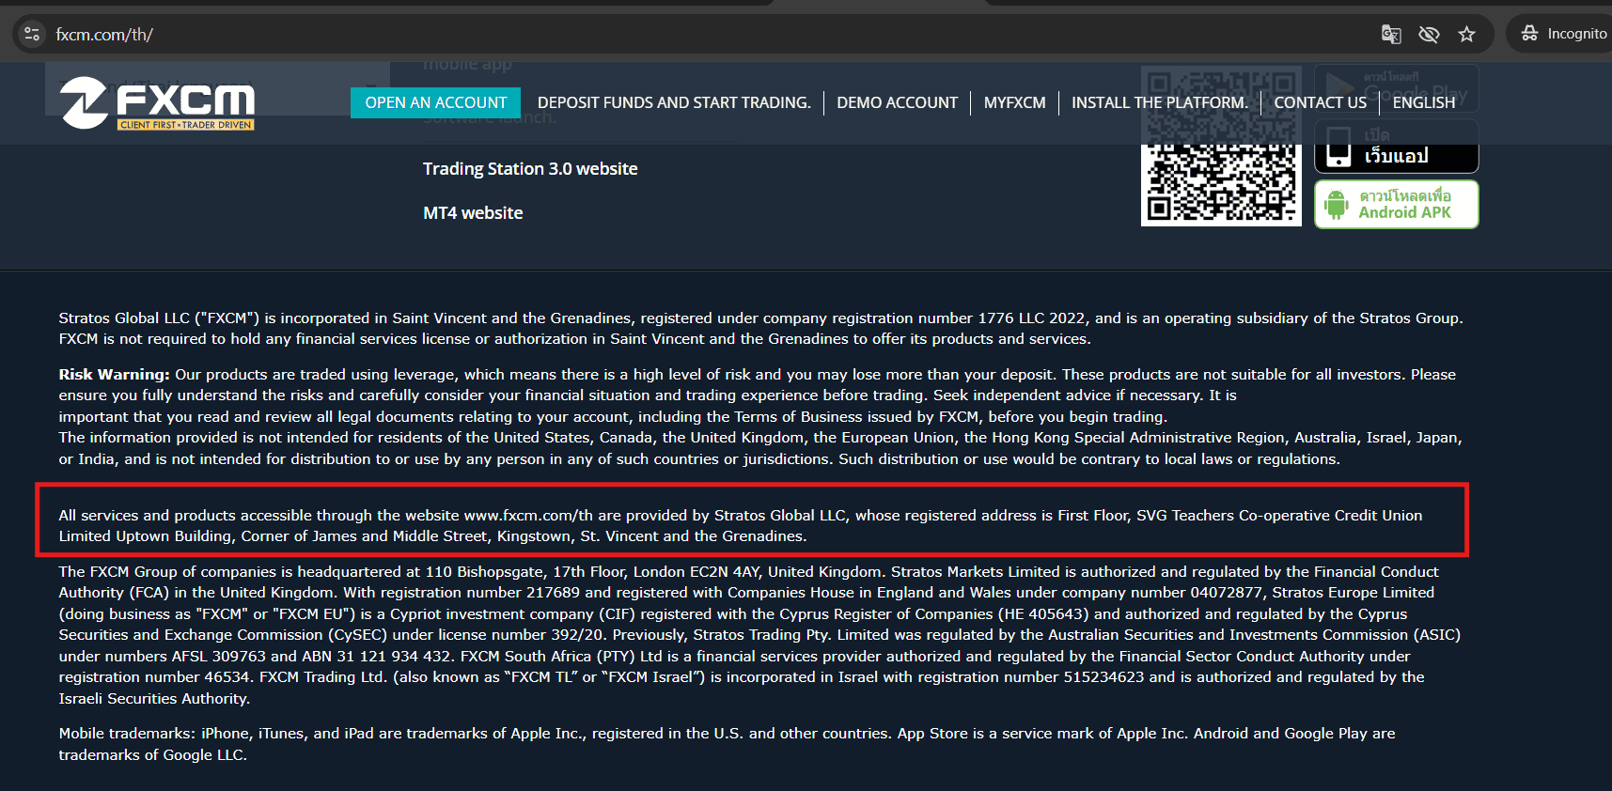Bookmark this page with the star icon

click(x=1466, y=35)
